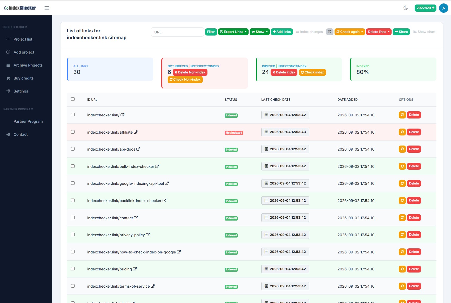
Task: Click the NOTINDEXTOINDEX filter link
Action: [x=205, y=66]
